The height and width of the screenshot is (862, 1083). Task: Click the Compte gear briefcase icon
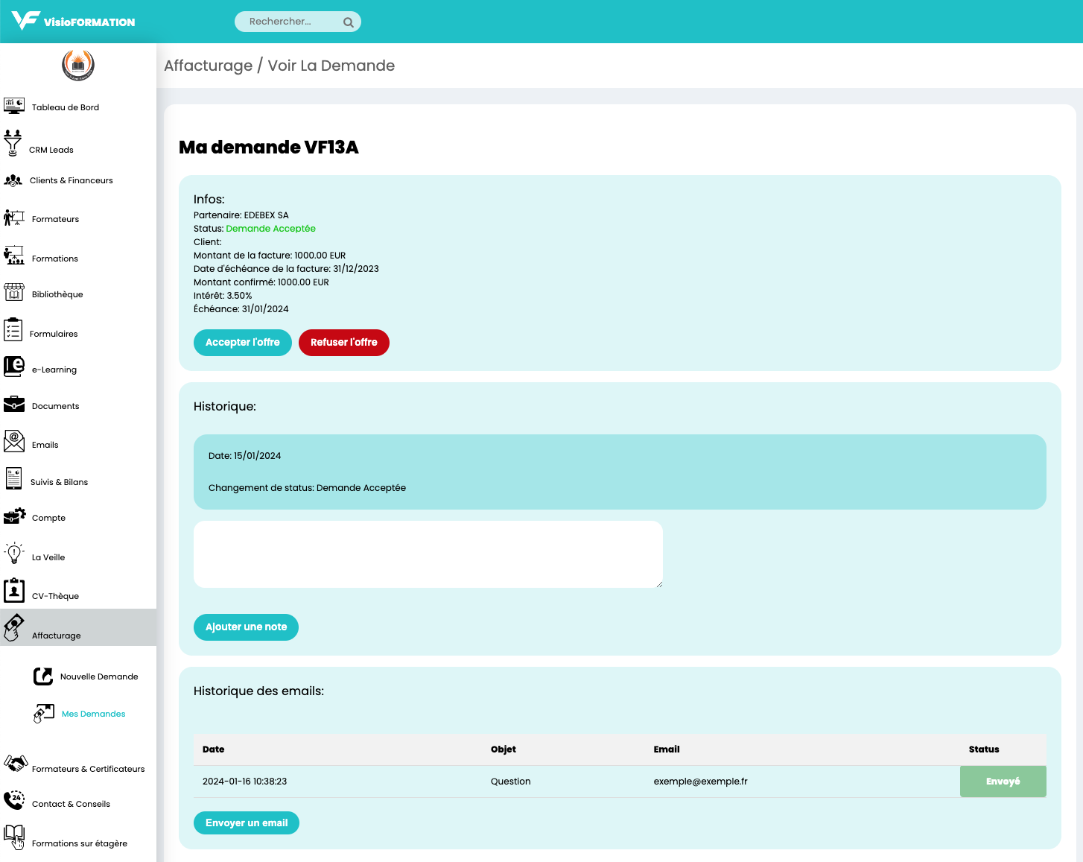14,516
